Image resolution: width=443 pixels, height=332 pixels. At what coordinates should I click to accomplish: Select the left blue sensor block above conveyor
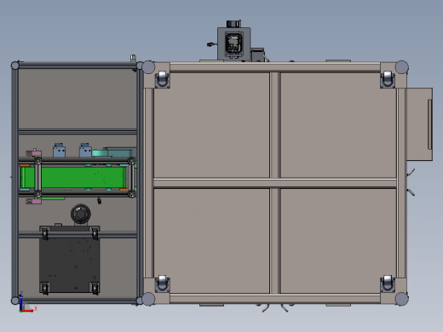tap(59, 151)
